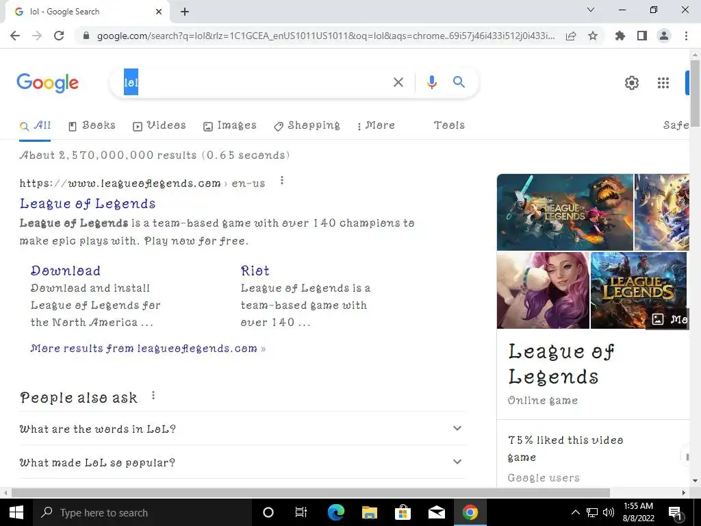This screenshot has width=701, height=526.
Task: Click the 75% liked this video game text
Action: [565, 449]
